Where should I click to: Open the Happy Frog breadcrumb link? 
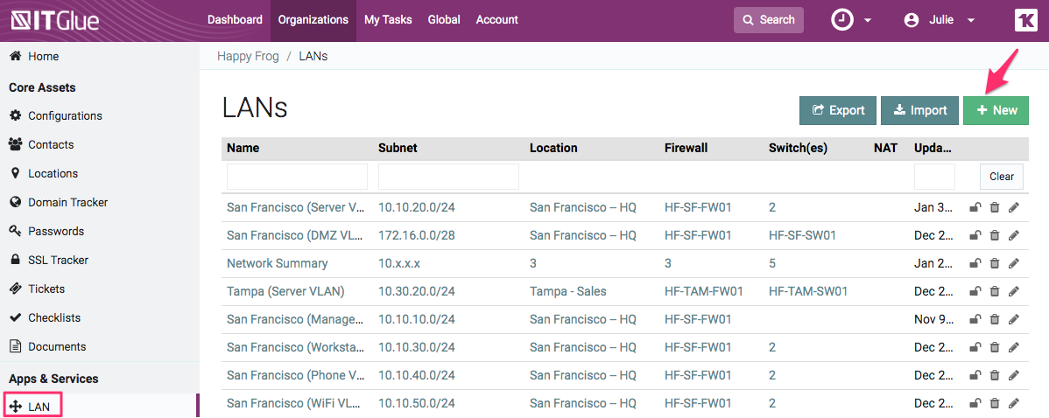(248, 56)
